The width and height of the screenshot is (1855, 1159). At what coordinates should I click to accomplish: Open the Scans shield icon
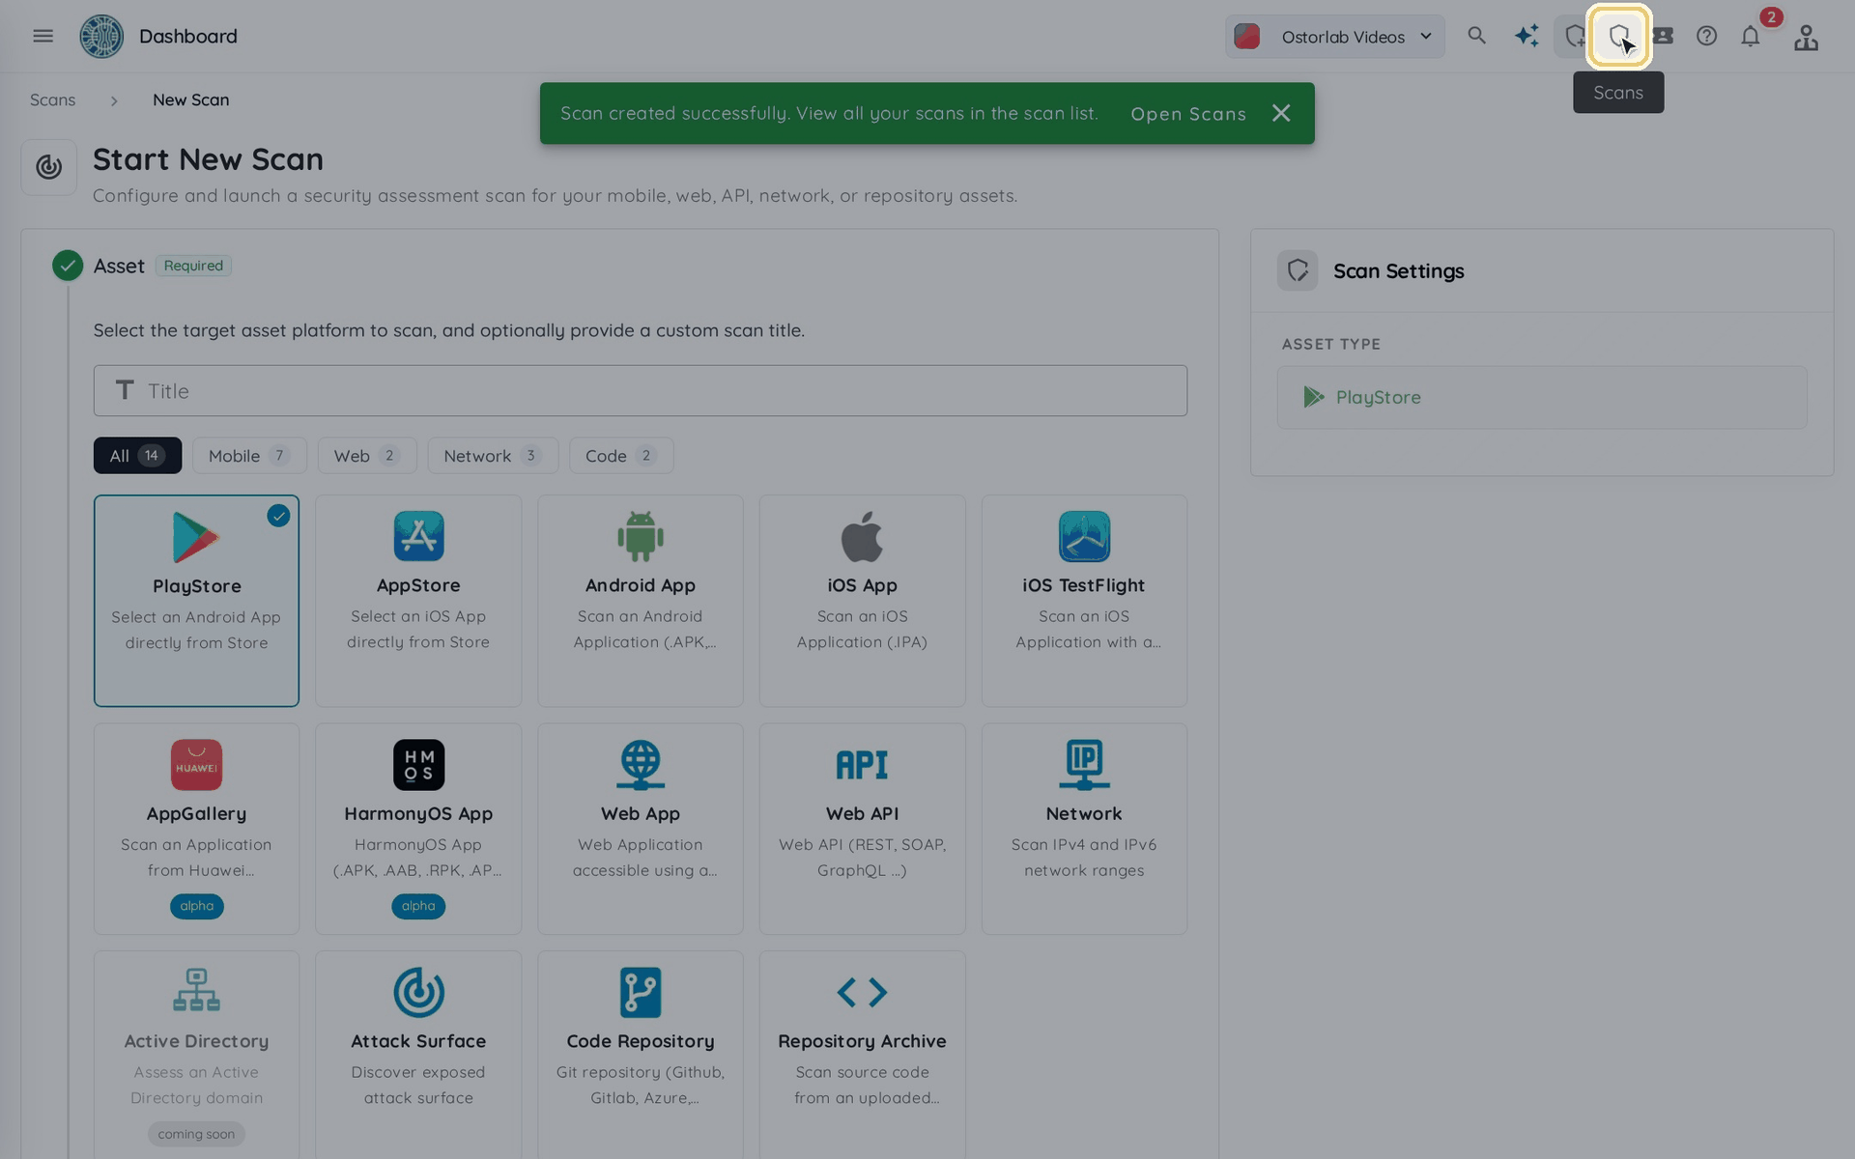click(1619, 36)
